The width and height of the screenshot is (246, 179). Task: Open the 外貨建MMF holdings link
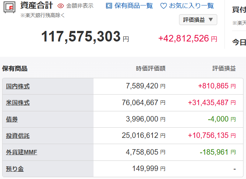click(x=21, y=152)
